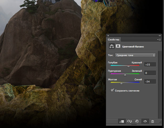Image resolution: width=164 pixels, height=128 pixels.
Task: Click the Красный label
Action: 137,63
